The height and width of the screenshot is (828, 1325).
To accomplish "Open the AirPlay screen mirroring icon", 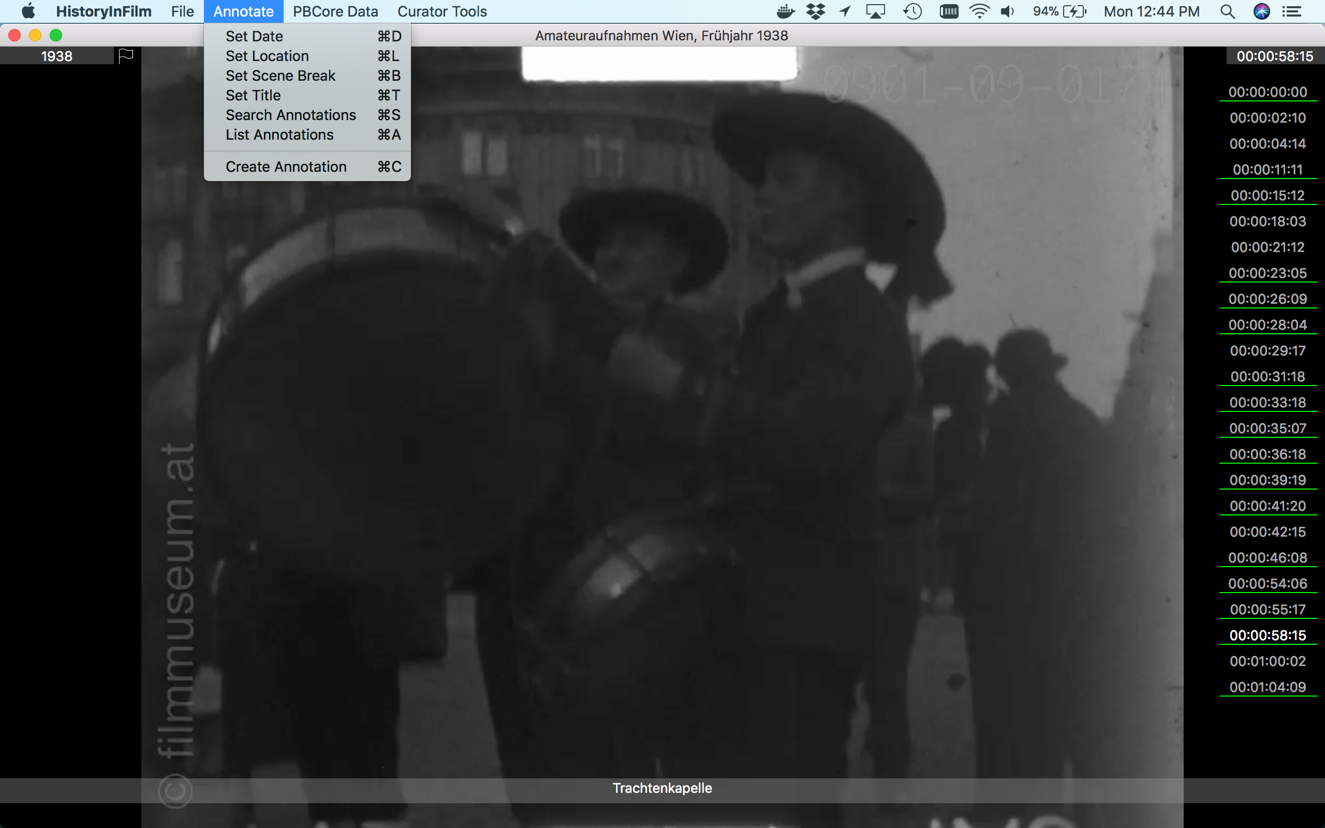I will pos(874,11).
